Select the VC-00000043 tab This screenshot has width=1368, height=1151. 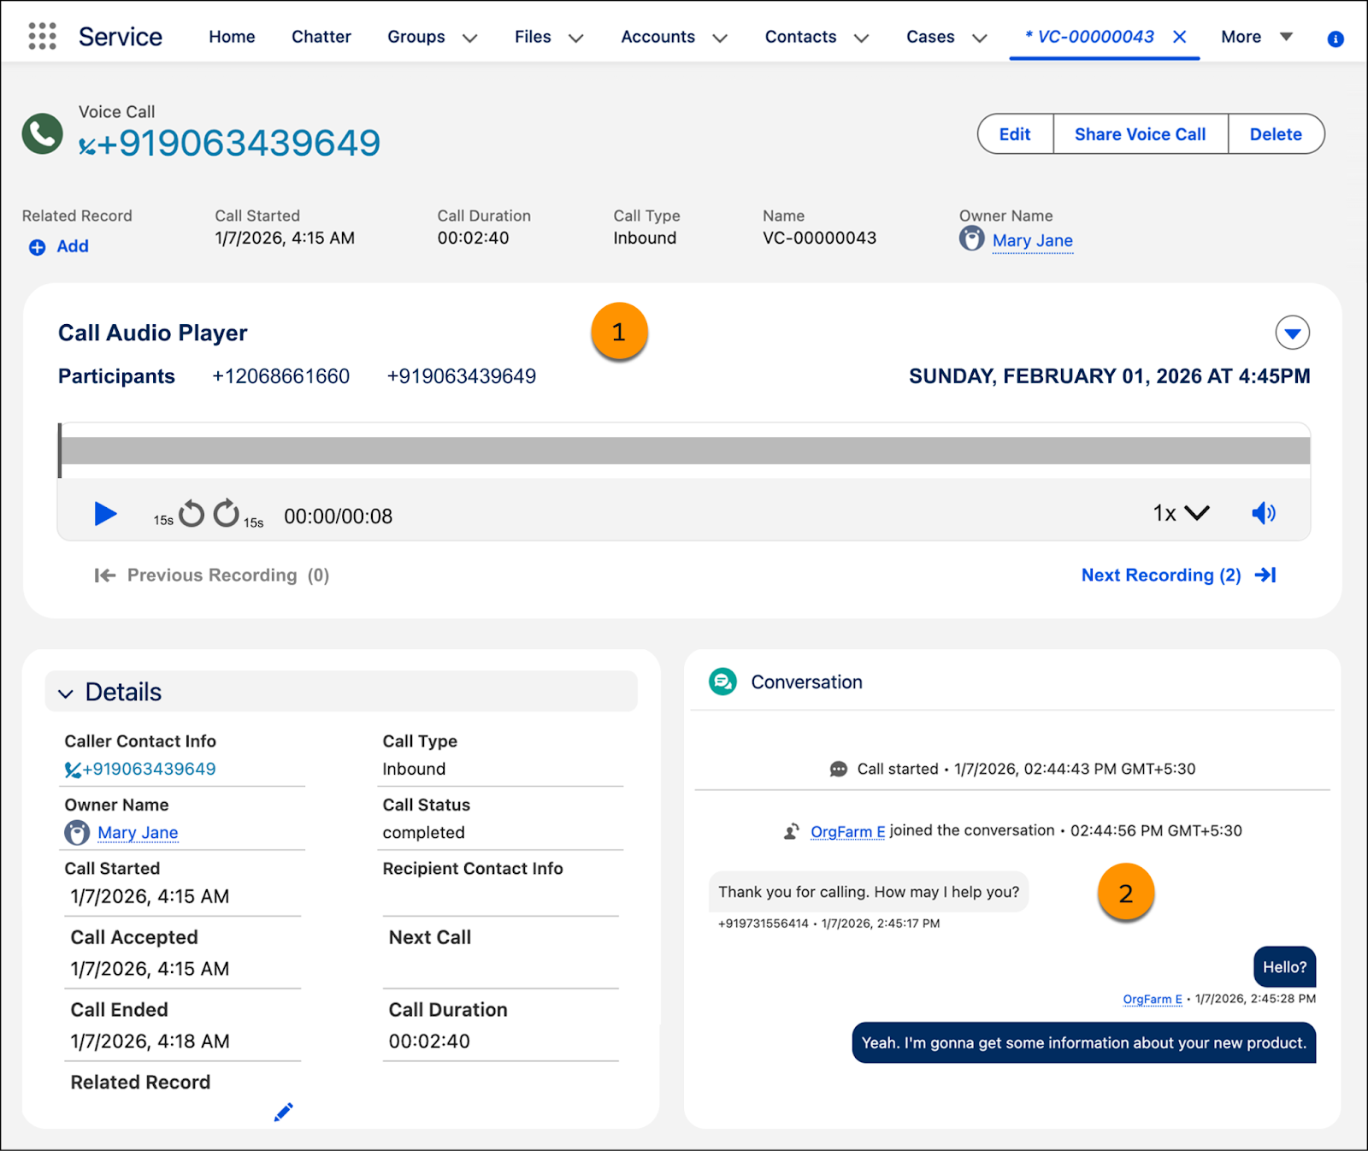[x=1089, y=37]
